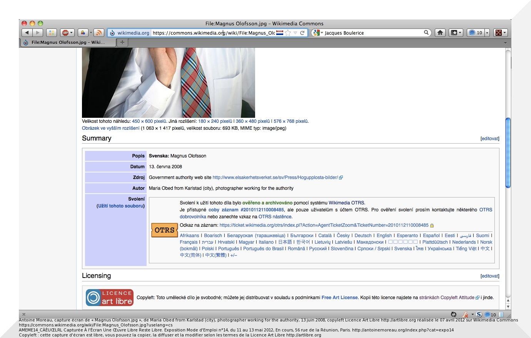Click the vertical scrollbar thumb
The height and width of the screenshot is (338, 531).
point(508,153)
